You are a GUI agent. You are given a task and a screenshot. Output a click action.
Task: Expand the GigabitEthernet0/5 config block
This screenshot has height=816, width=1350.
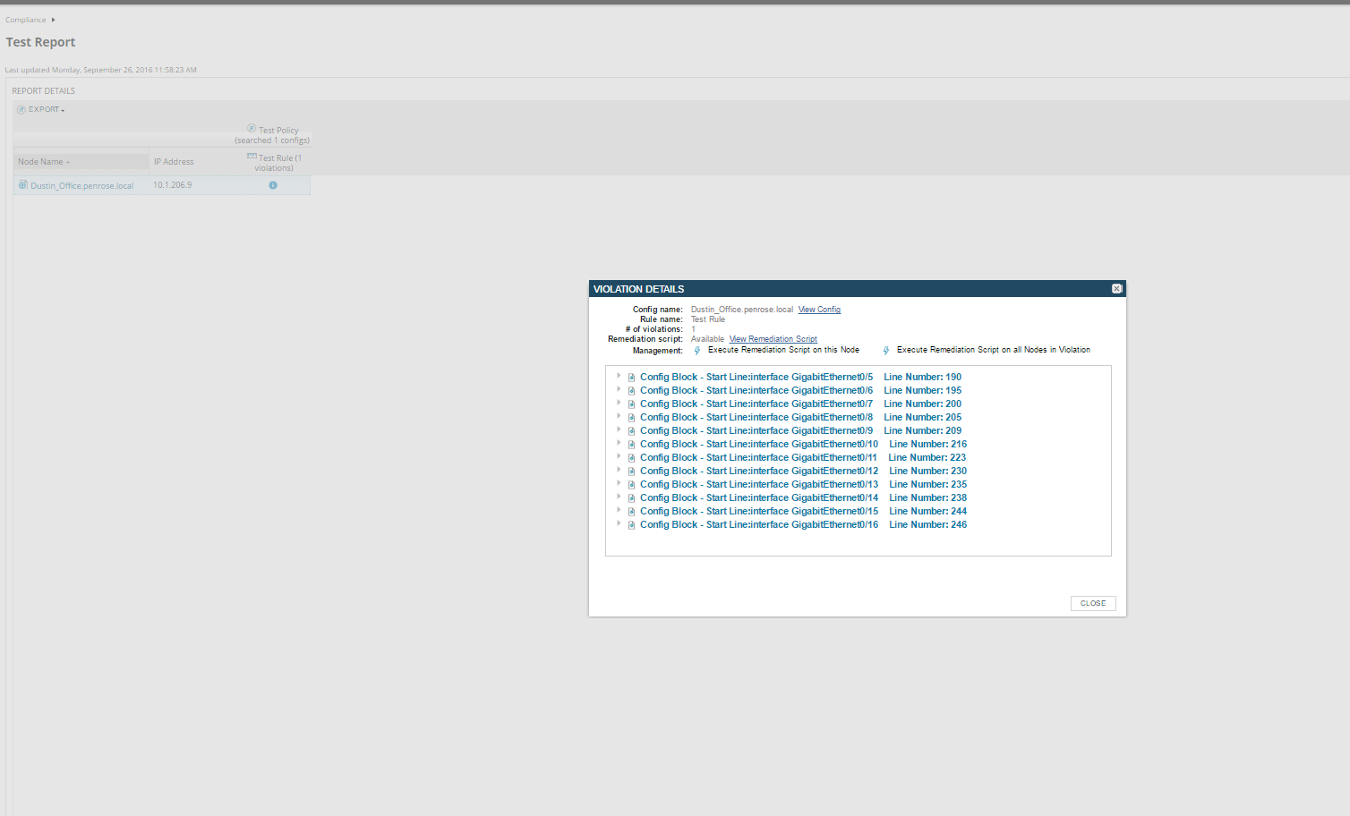coord(619,376)
